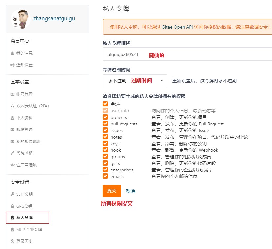Click the key icon beside SSH 公钥

tap(12, 194)
